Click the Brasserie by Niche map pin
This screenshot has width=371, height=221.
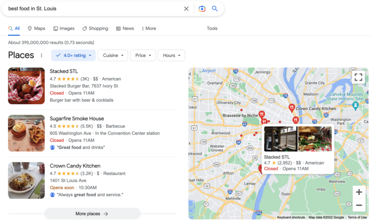point(261,115)
